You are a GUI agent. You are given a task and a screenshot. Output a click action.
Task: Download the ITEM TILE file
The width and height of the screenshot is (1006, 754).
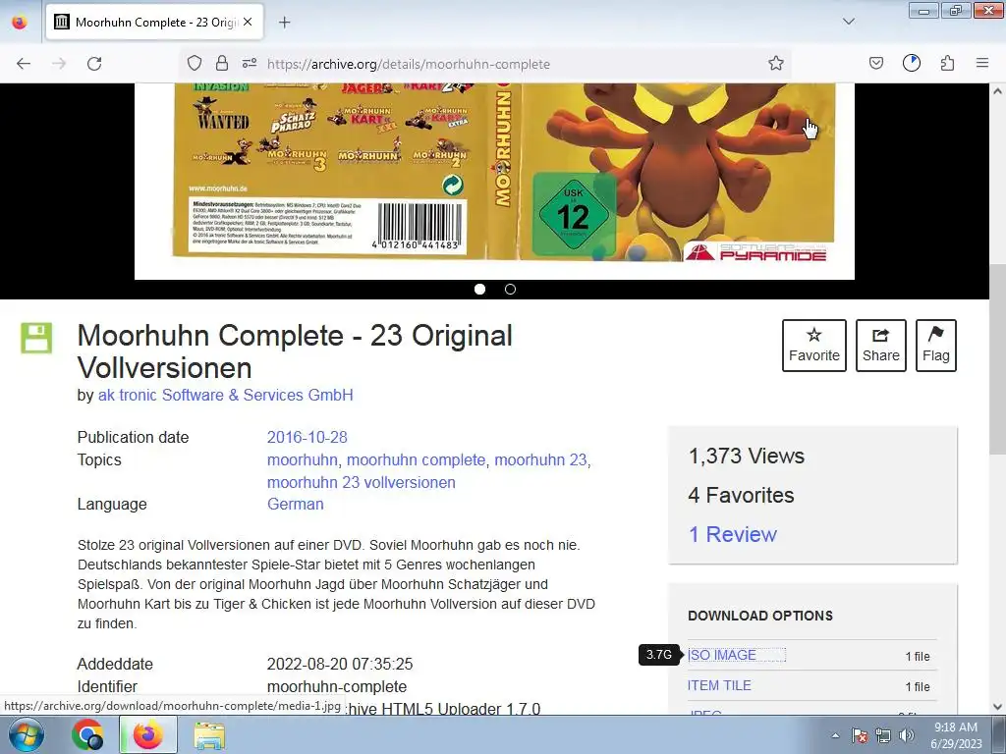tap(719, 685)
